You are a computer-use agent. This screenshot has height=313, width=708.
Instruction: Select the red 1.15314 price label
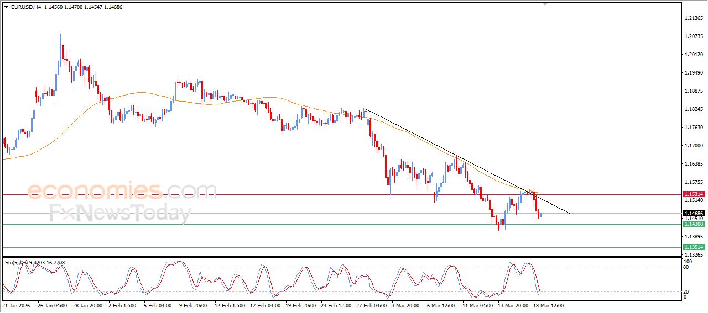point(694,194)
